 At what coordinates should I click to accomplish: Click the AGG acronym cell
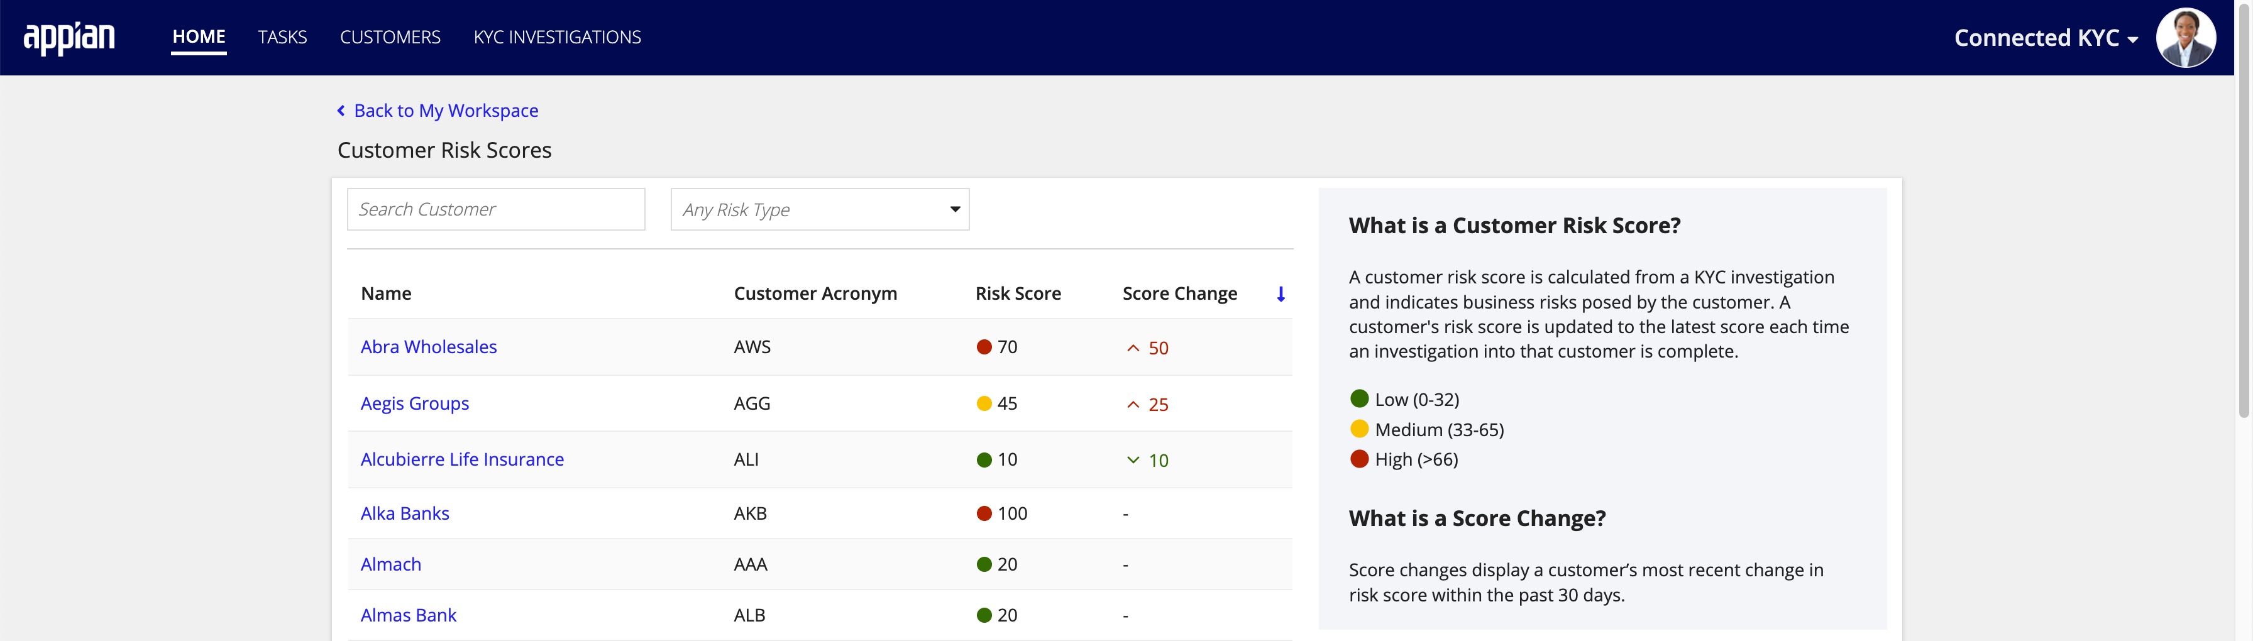click(752, 403)
